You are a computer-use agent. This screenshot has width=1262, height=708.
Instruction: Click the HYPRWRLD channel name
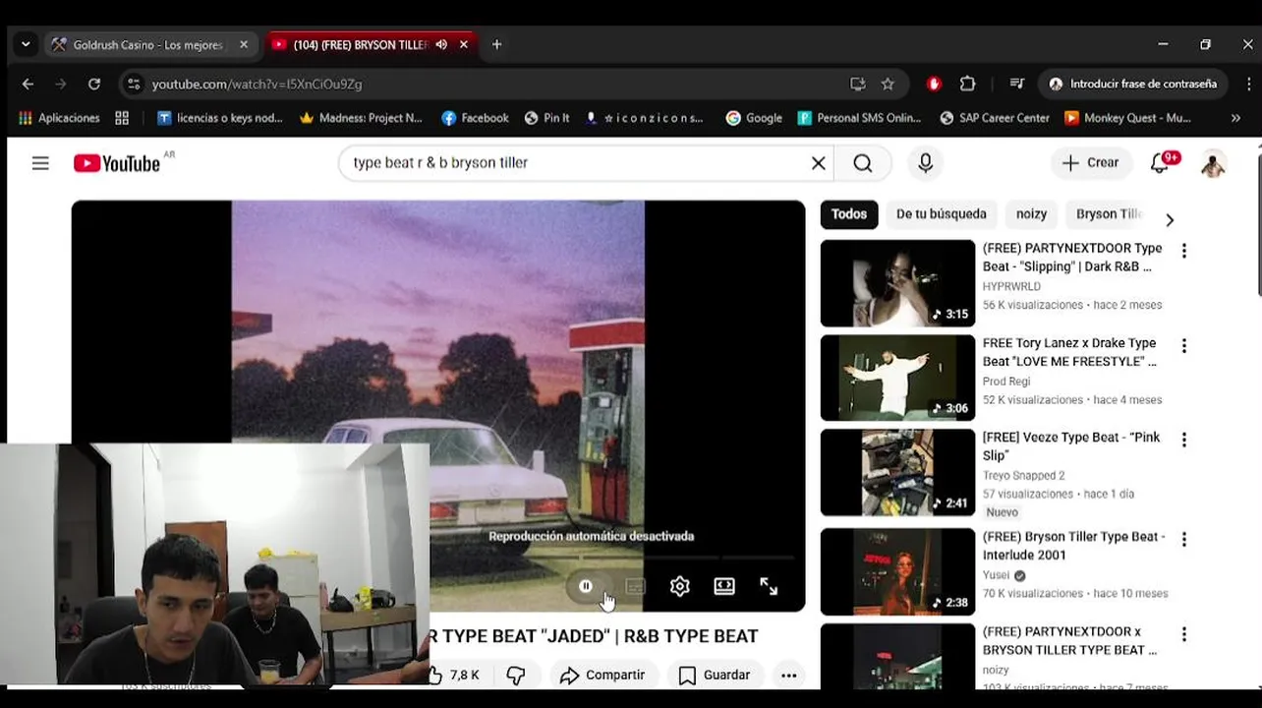[1011, 286]
